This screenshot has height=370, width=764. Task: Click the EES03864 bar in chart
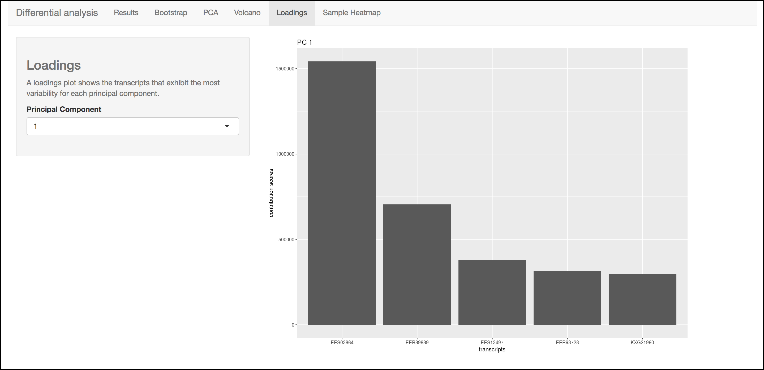[342, 193]
